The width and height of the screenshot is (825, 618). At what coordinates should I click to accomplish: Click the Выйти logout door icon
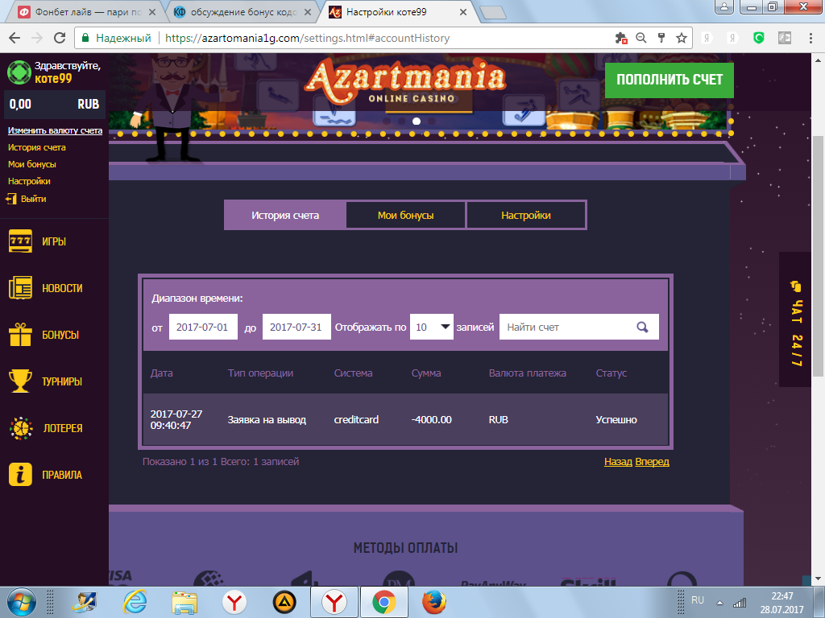pyautogui.click(x=10, y=199)
